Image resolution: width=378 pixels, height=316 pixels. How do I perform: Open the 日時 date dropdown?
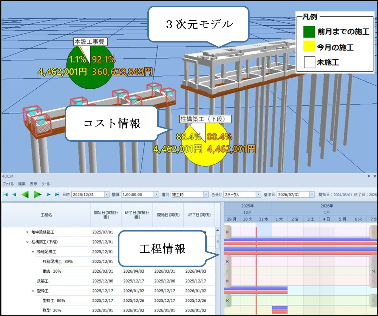click(x=106, y=194)
